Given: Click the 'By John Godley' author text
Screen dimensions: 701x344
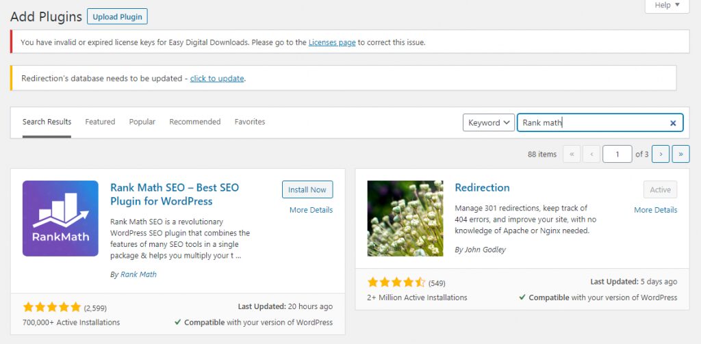Looking at the screenshot, I should click(x=480, y=250).
